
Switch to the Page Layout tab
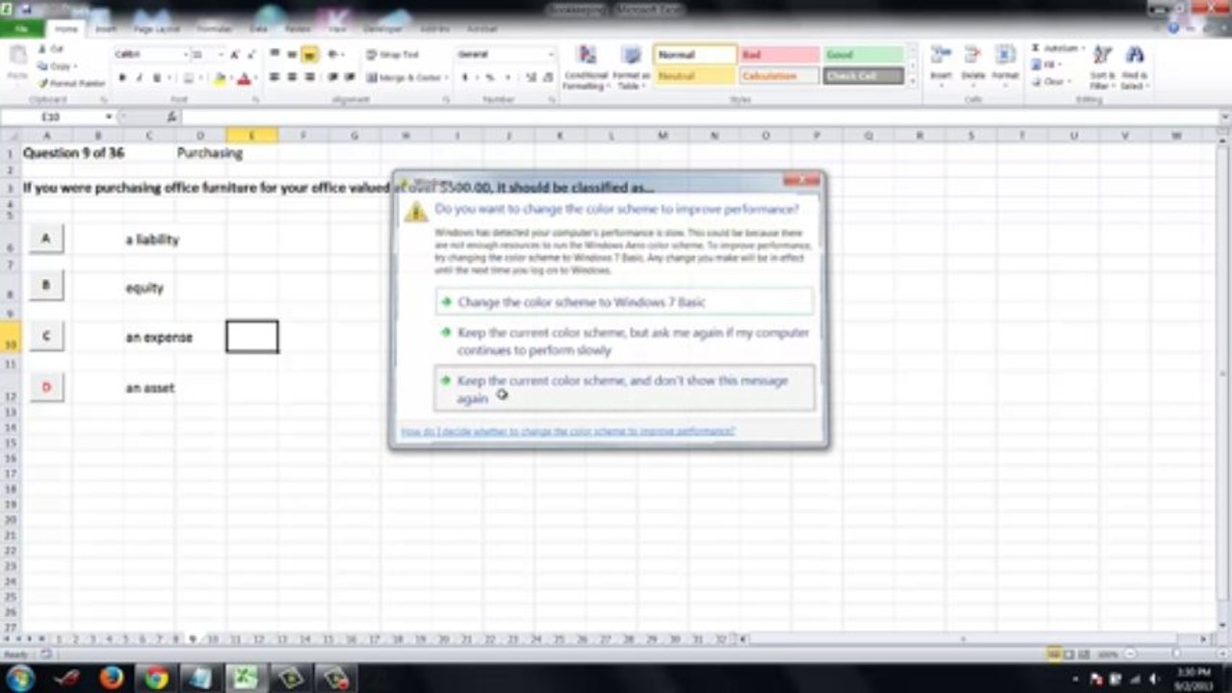click(156, 29)
